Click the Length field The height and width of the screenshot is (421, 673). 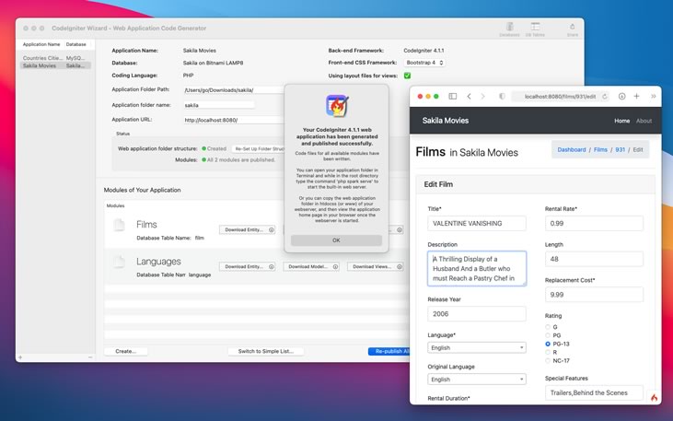[594, 259]
